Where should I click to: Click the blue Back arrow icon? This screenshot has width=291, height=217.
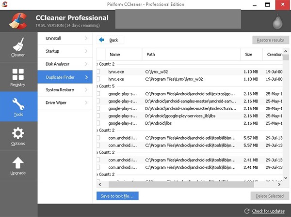(x=102, y=40)
